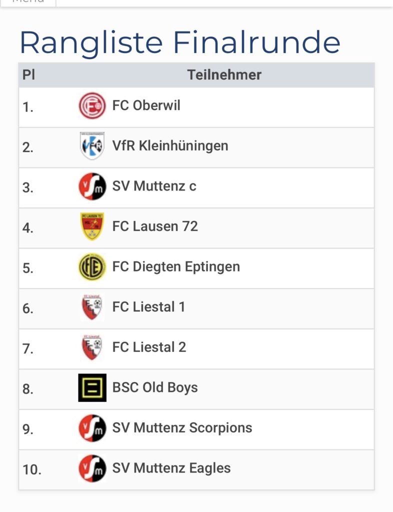Open the FC Oberwil team link
Screen dimensions: 393x512
[146, 105]
